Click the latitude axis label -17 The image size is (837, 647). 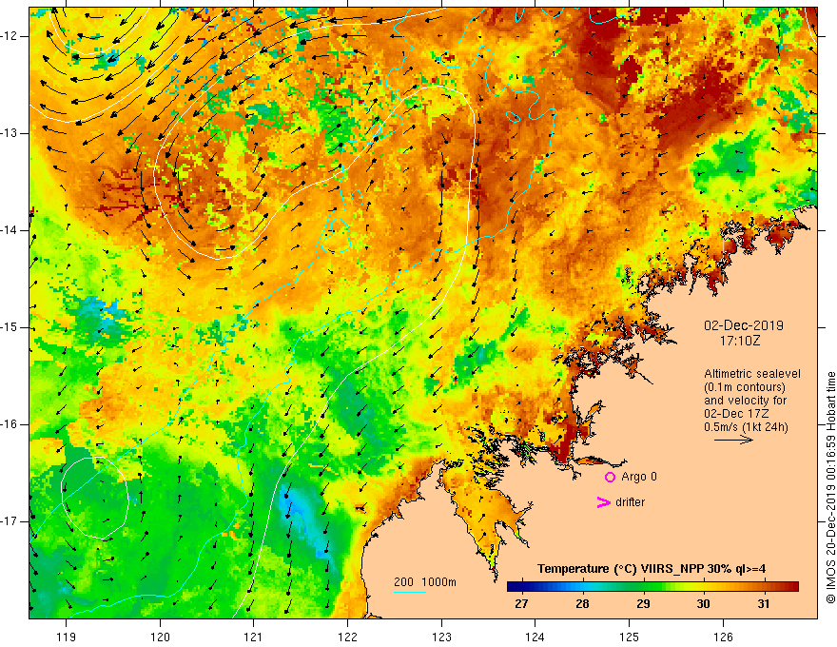pos(10,521)
